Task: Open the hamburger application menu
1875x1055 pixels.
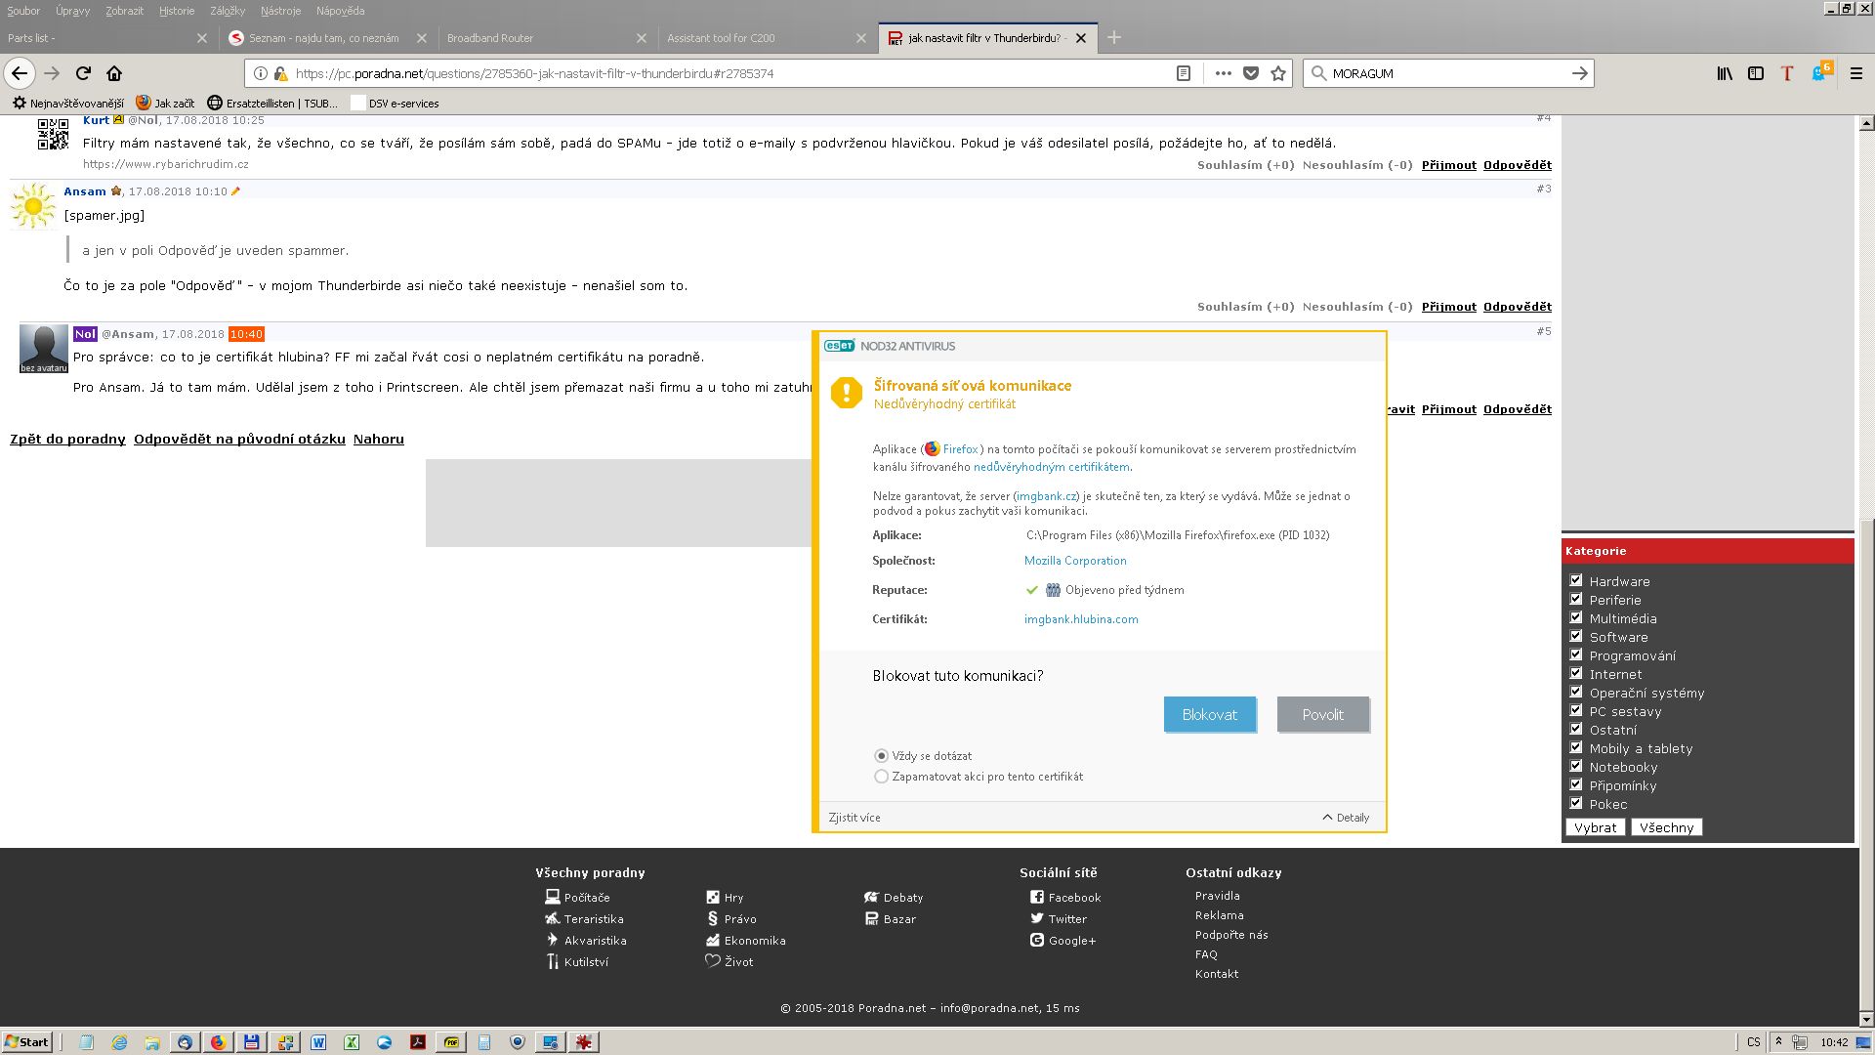Action: click(x=1856, y=73)
